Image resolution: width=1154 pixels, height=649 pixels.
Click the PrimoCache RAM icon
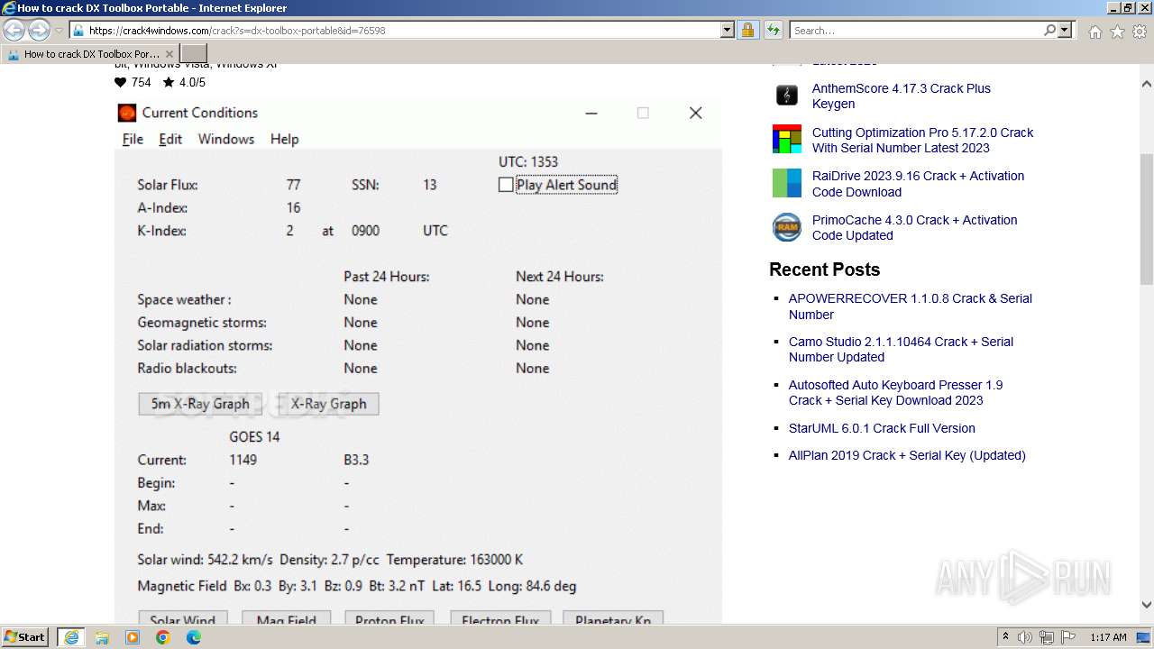787,227
